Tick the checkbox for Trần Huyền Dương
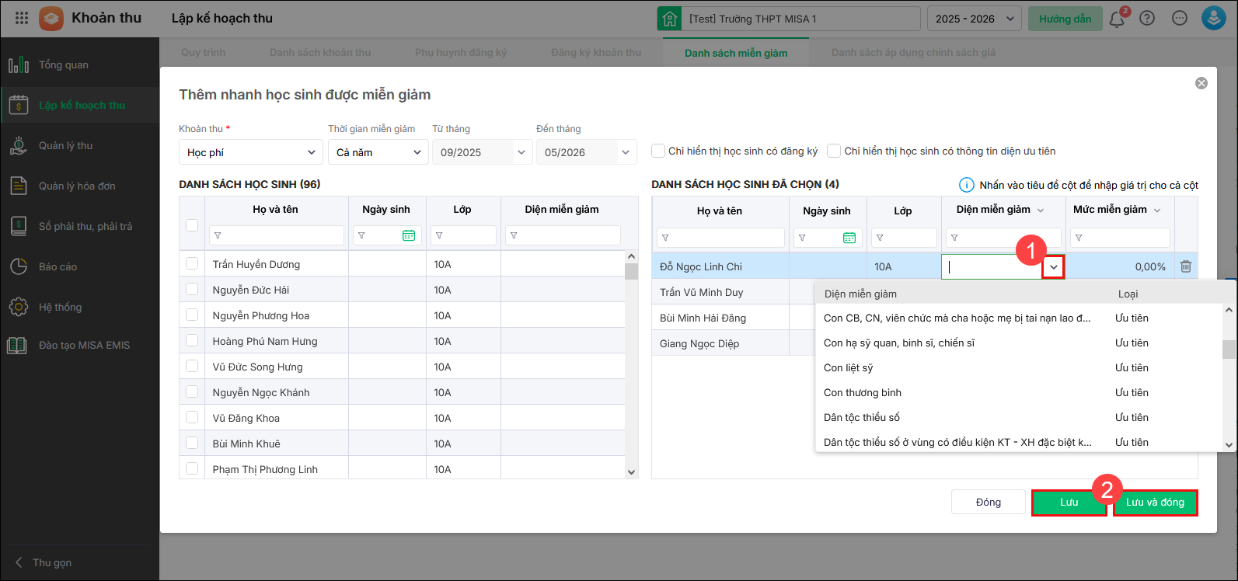The height and width of the screenshot is (581, 1238). pos(192,264)
